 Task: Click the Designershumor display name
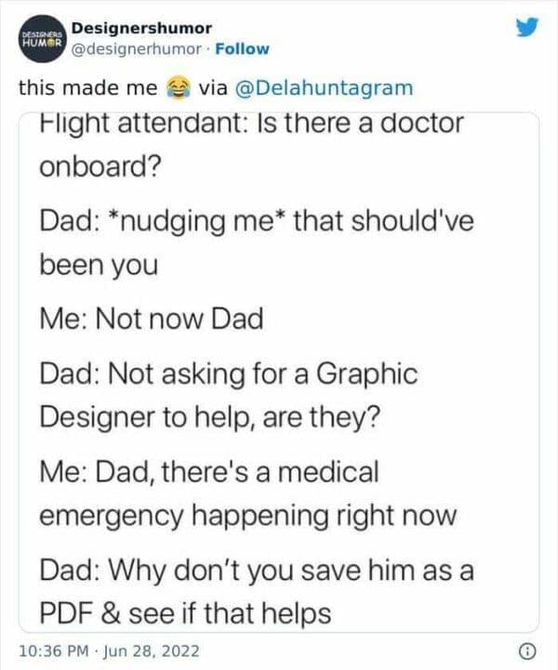[140, 29]
